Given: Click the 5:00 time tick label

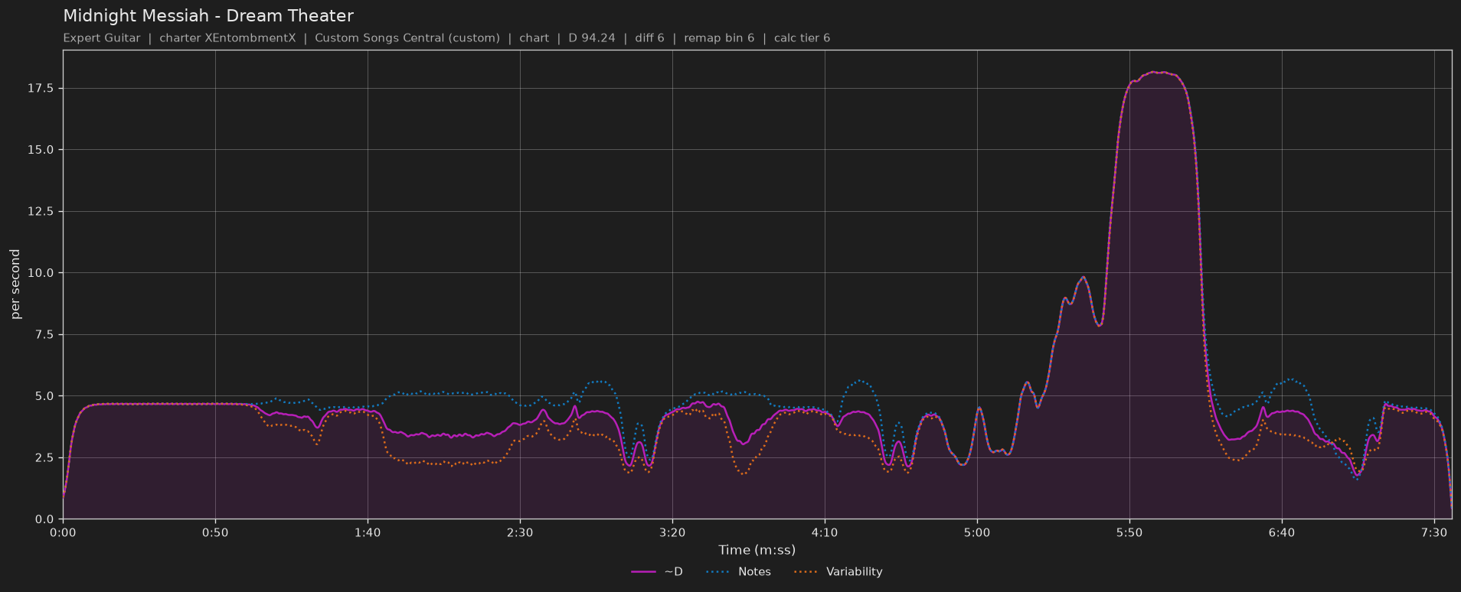Looking at the screenshot, I should [977, 532].
